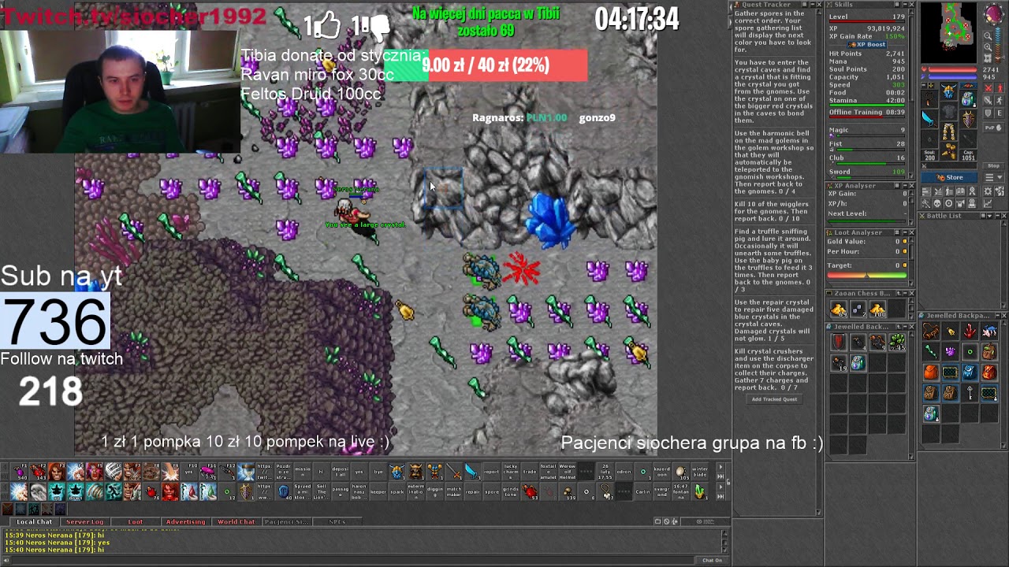1009x567 pixels.
Task: Click the Stop button
Action: [x=993, y=165]
